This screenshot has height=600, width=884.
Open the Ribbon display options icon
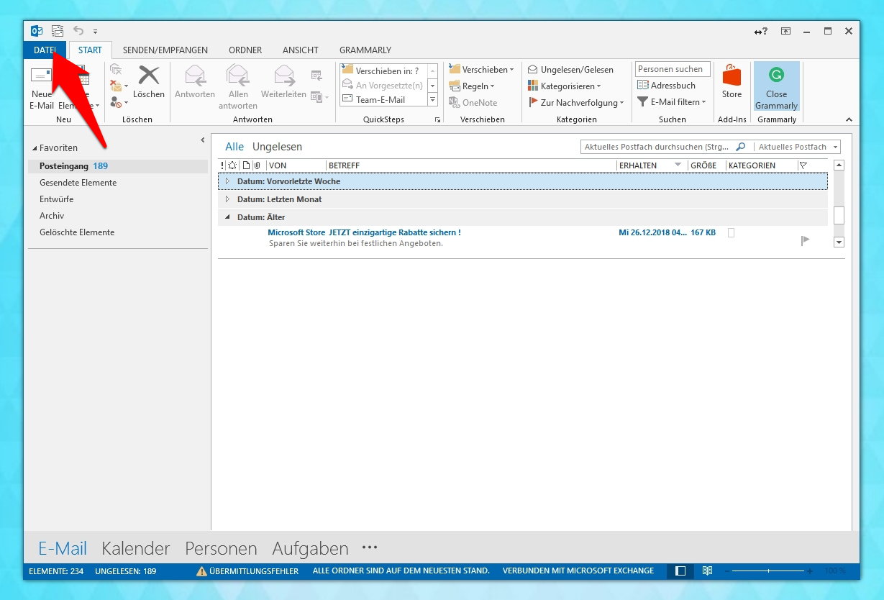pyautogui.click(x=786, y=31)
